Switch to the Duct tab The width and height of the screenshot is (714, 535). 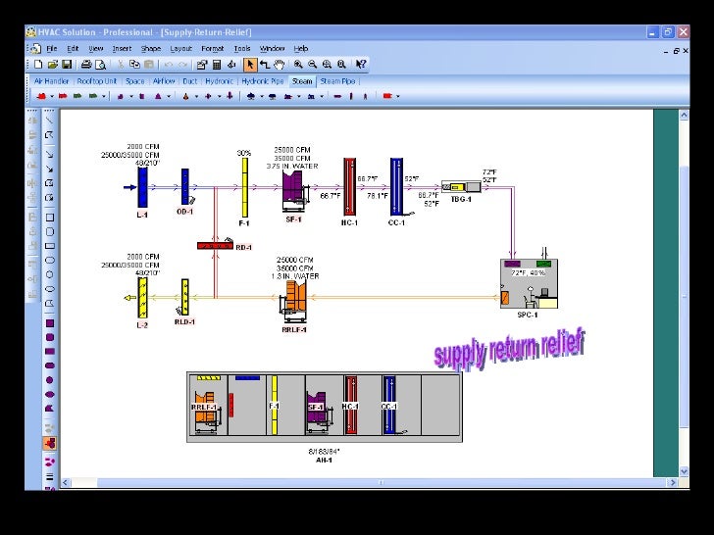pos(190,81)
